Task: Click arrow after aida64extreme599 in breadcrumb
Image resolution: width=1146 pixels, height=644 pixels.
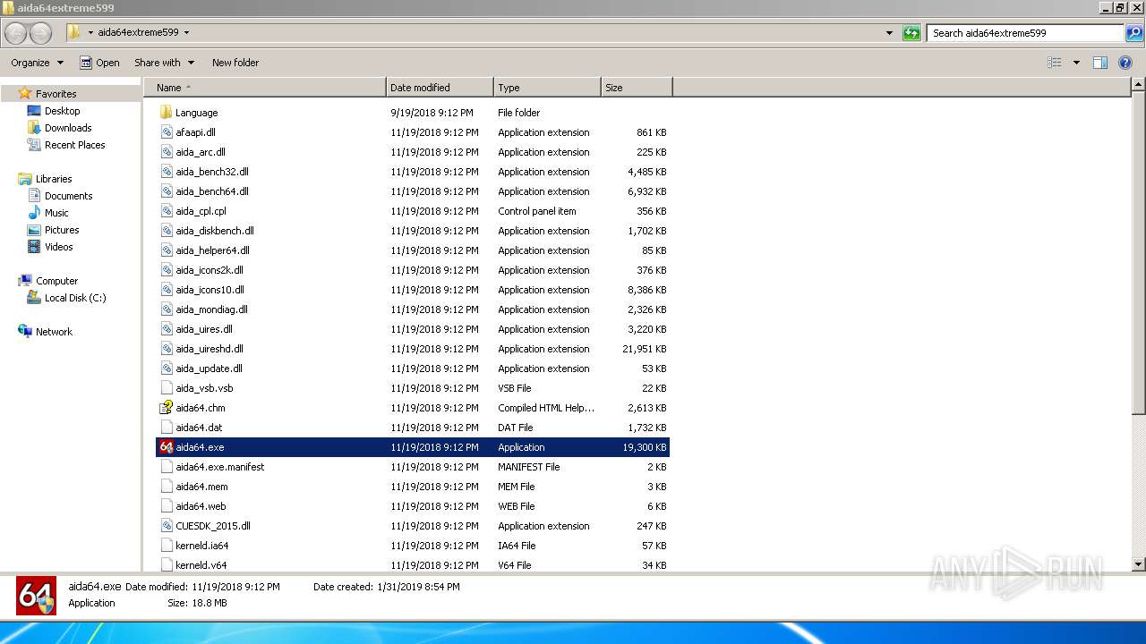Action: point(186,32)
